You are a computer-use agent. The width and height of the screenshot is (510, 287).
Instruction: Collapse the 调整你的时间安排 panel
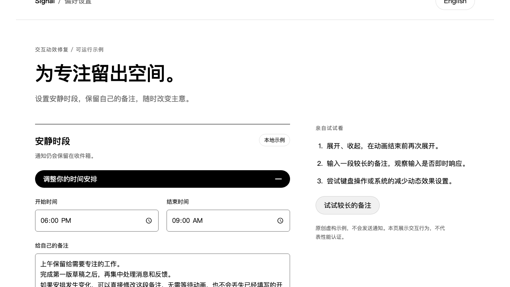163,179
